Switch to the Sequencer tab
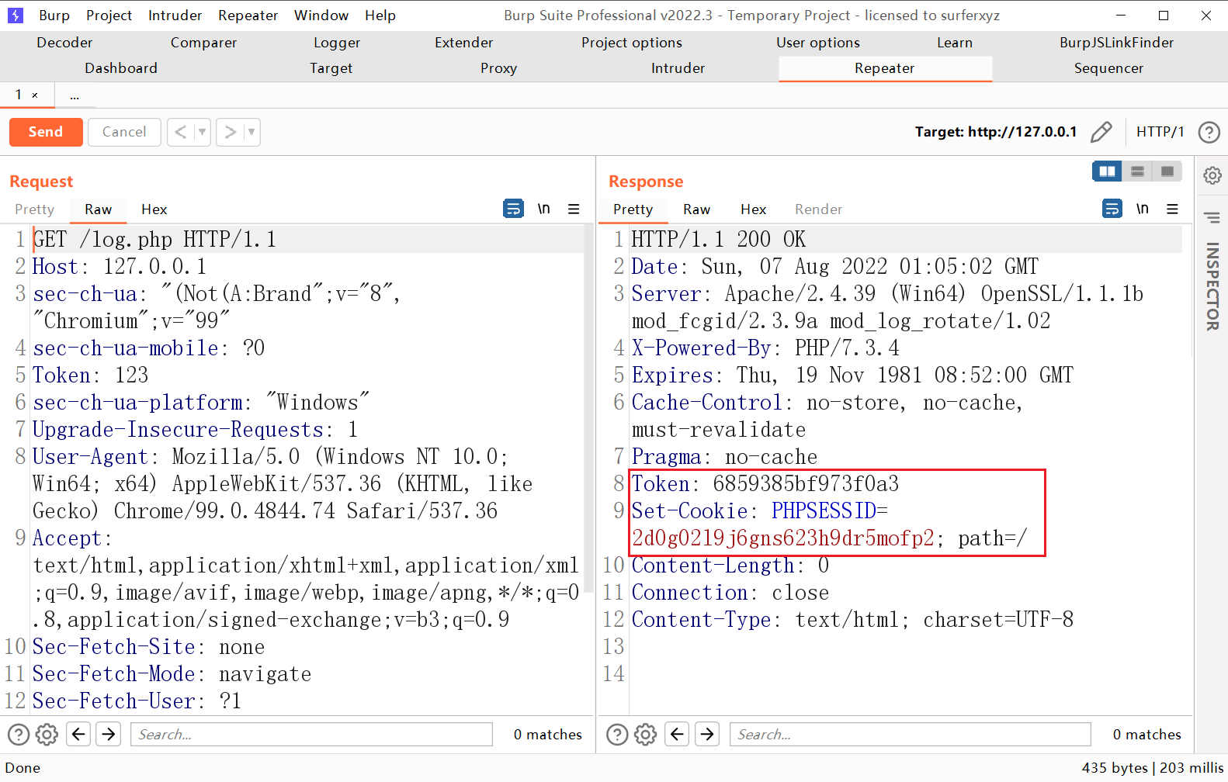 [1108, 68]
